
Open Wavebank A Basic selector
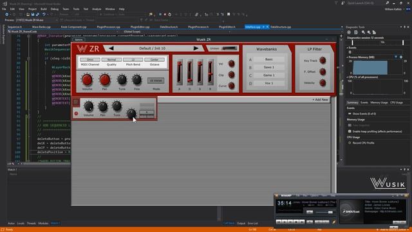click(269, 59)
